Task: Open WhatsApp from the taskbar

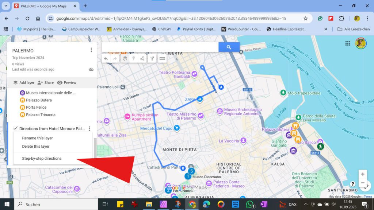Action: coord(249,205)
